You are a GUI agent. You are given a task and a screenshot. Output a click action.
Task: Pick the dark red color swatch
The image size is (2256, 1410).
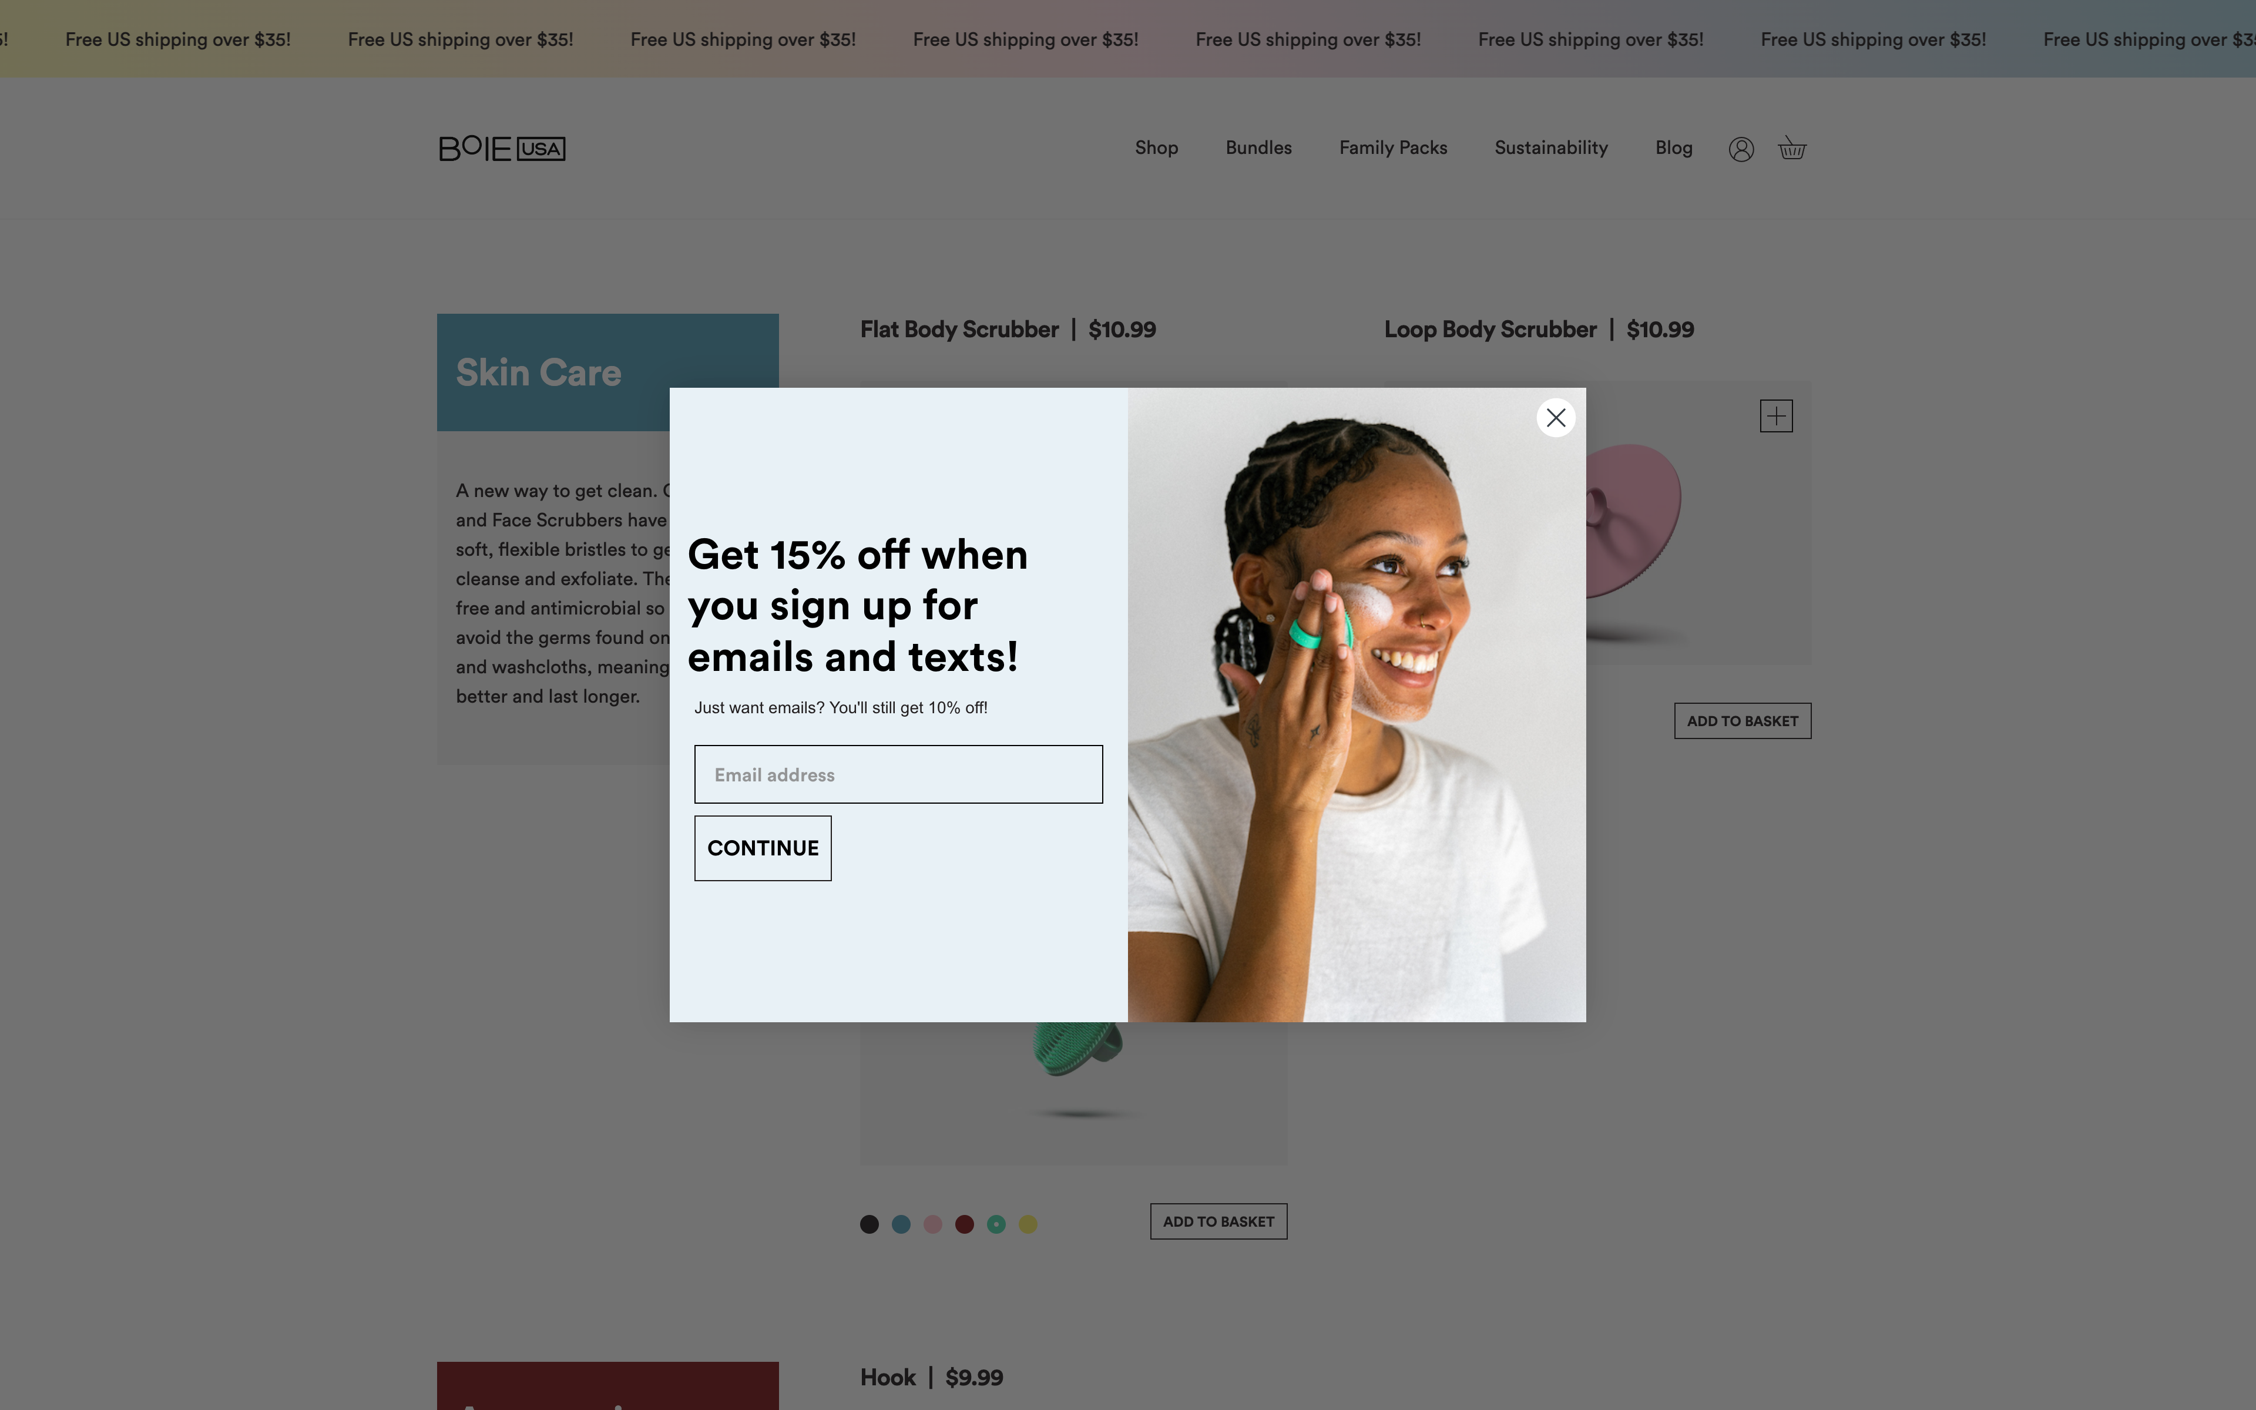pyautogui.click(x=964, y=1224)
